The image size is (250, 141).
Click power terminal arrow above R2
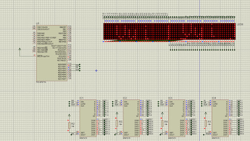69,115
